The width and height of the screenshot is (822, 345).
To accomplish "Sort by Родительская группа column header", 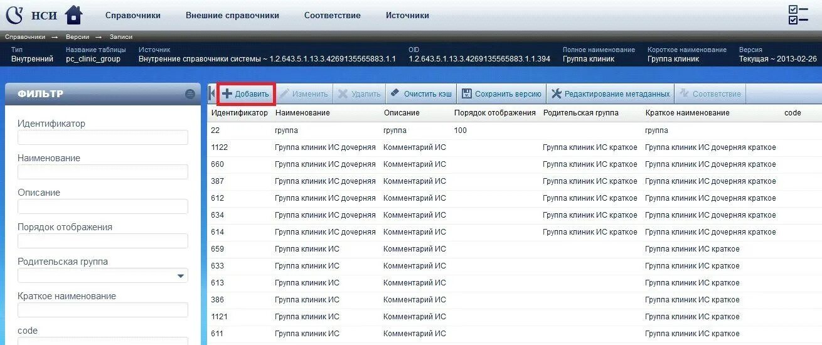I will click(x=581, y=113).
